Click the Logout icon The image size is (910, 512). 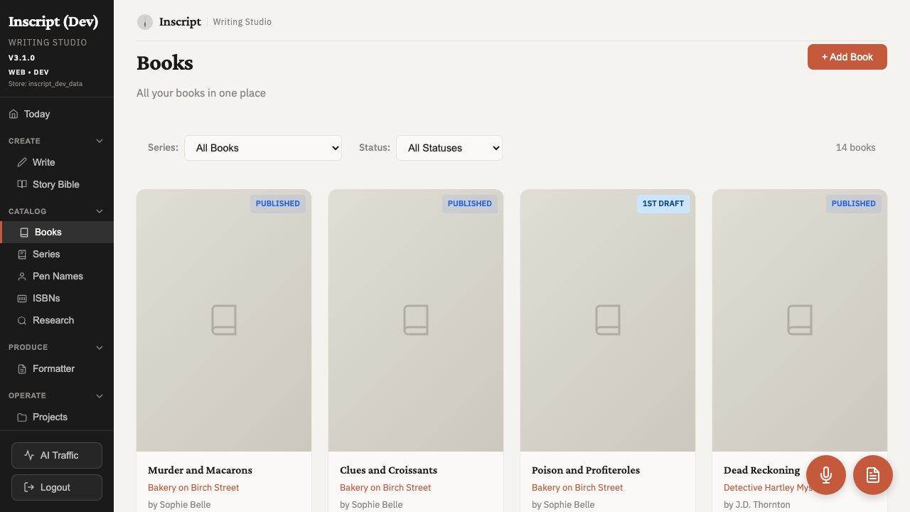coord(28,487)
